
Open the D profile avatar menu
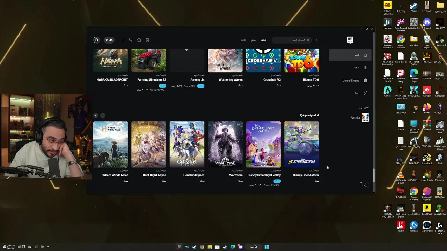97,40
